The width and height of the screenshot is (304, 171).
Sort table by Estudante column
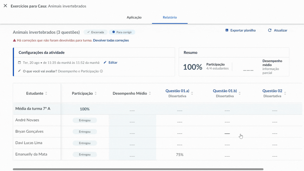click(x=46, y=93)
